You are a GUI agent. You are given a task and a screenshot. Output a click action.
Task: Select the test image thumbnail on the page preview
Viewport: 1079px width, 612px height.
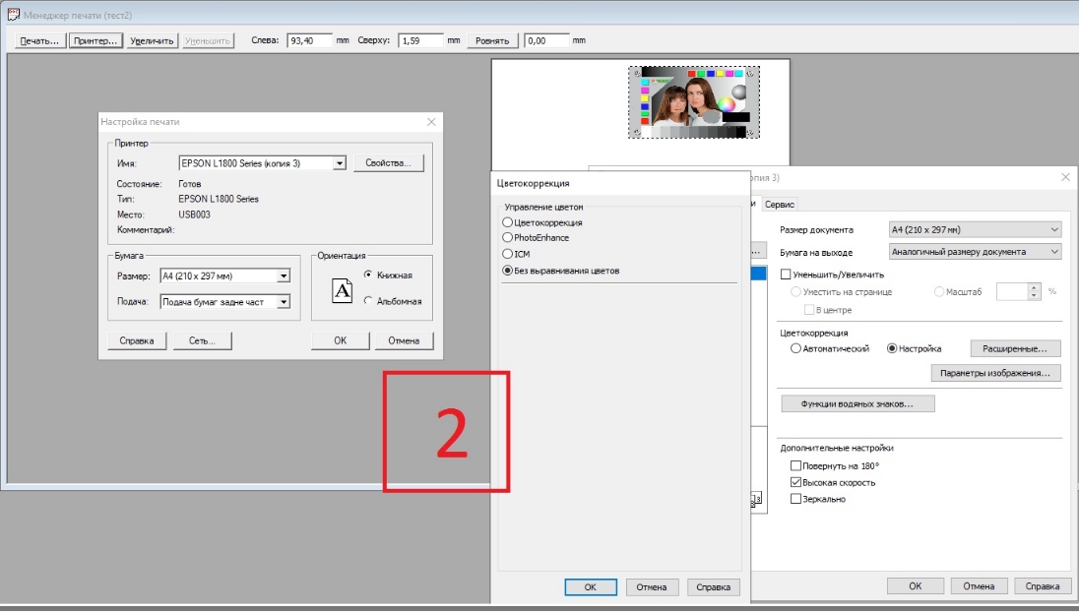coord(694,101)
